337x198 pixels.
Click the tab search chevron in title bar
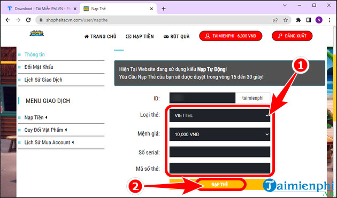(x=285, y=5)
